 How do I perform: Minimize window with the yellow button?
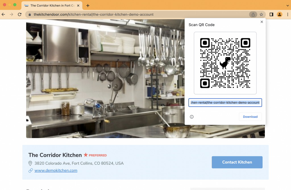click(10, 5)
